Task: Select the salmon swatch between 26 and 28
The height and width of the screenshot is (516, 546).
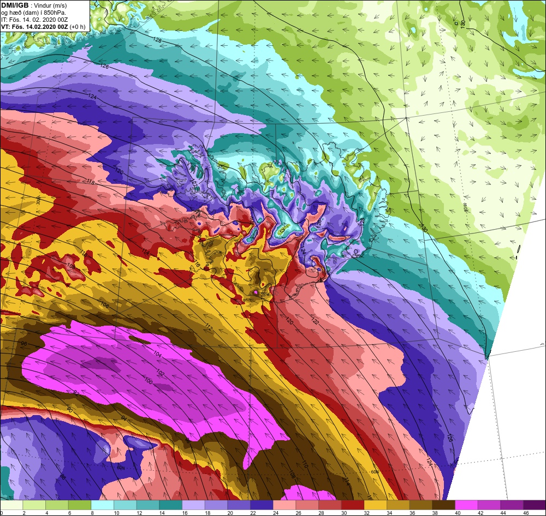Action: pyautogui.click(x=307, y=505)
